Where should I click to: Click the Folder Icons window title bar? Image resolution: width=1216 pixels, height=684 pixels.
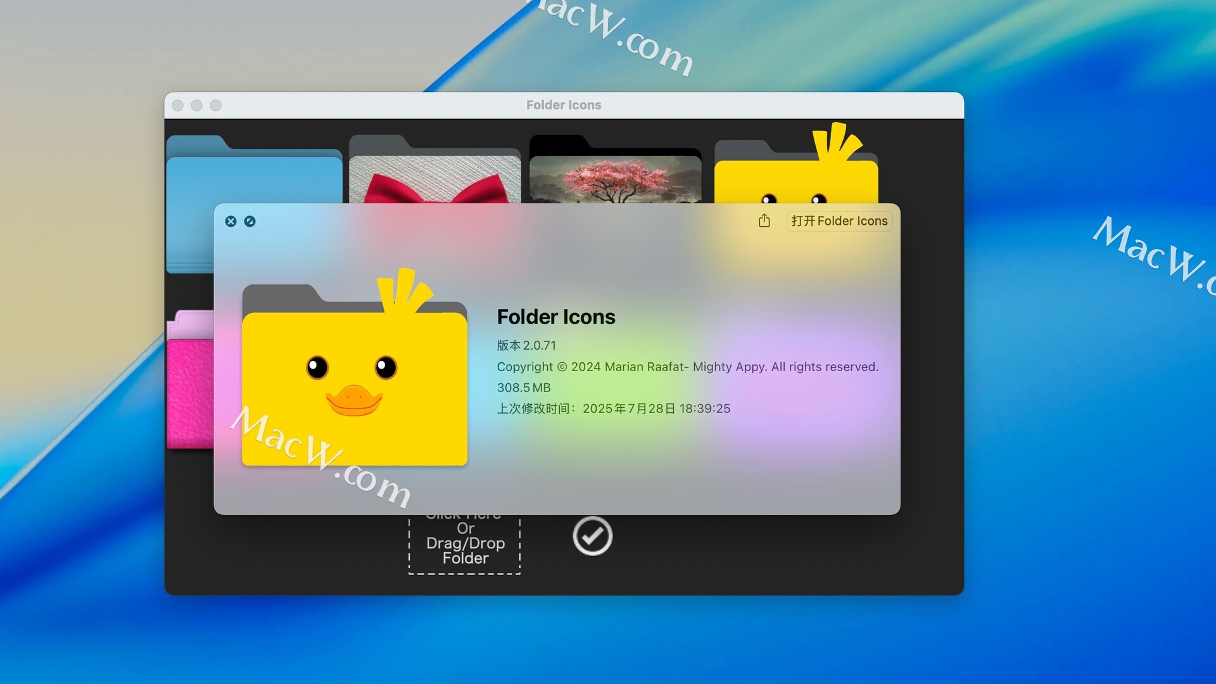pyautogui.click(x=564, y=105)
